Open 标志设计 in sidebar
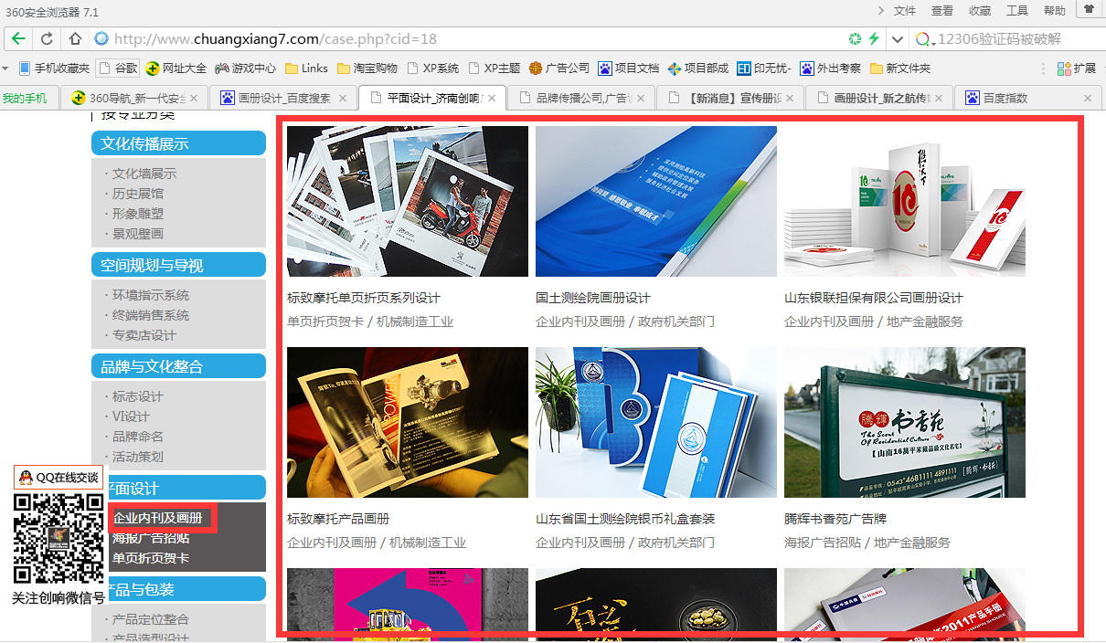1106x643 pixels. (137, 396)
